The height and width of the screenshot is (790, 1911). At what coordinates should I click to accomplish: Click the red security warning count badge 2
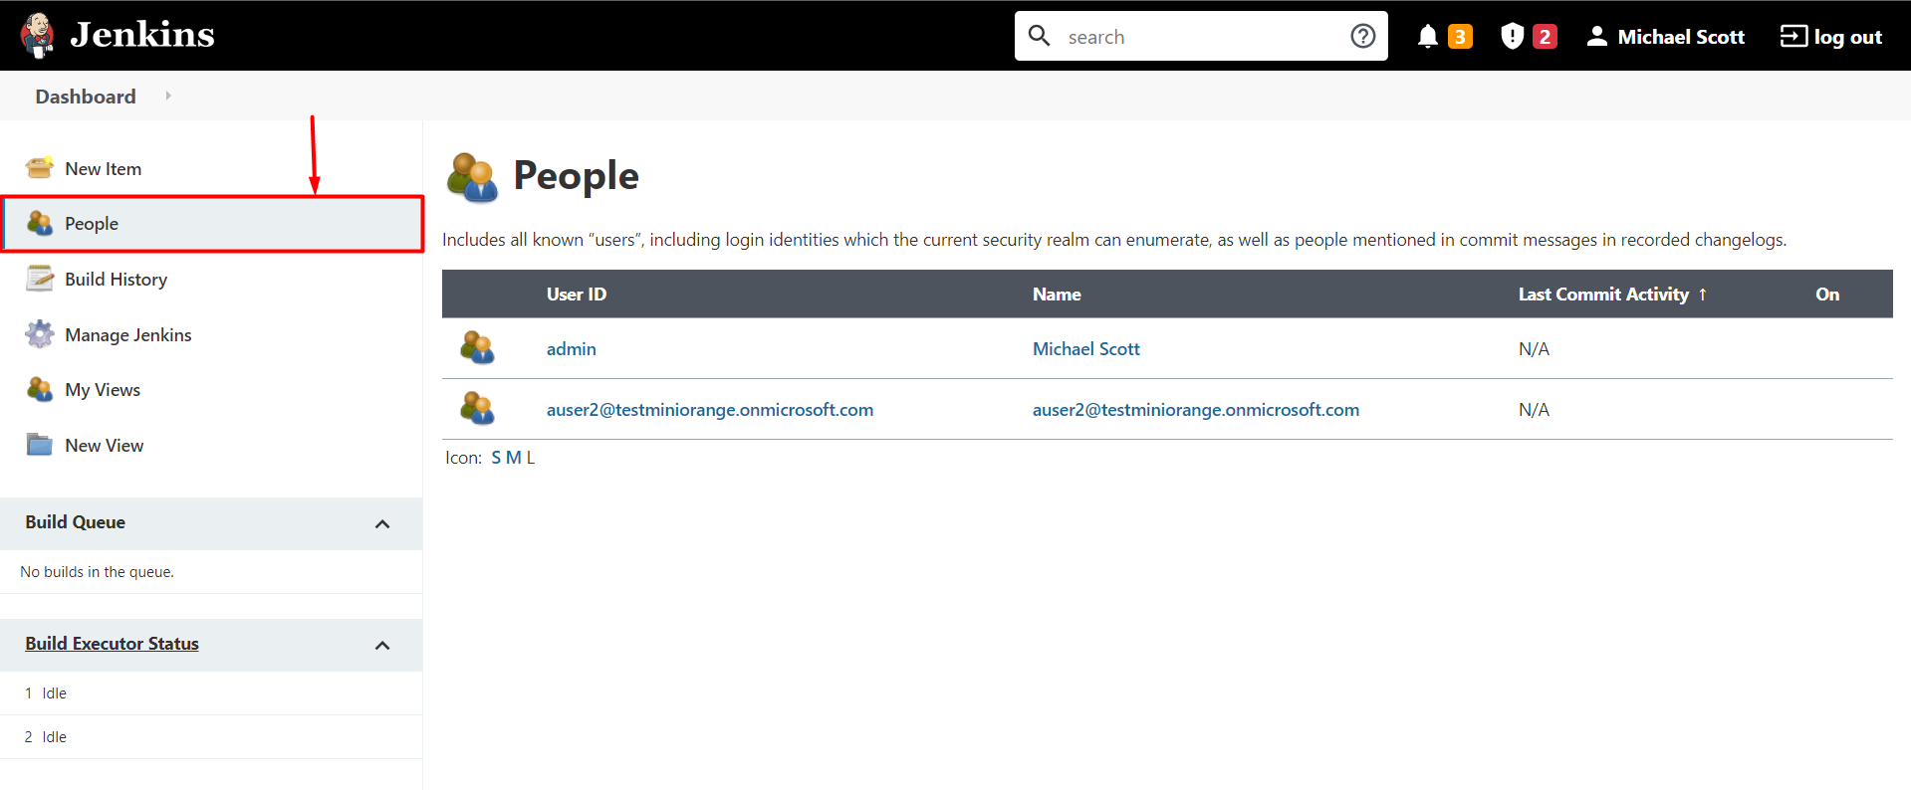coord(1545,37)
